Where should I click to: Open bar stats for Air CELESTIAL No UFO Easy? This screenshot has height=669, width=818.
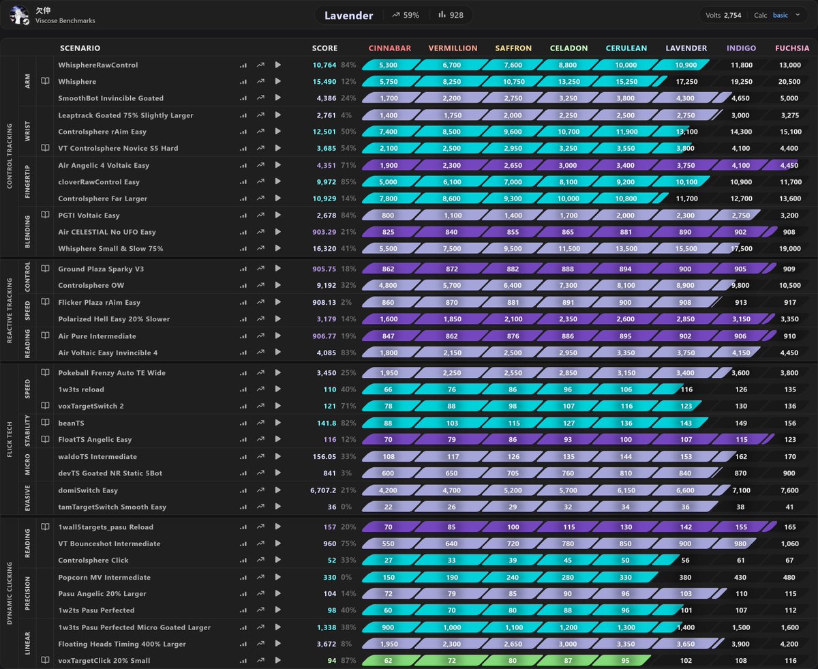tap(243, 233)
